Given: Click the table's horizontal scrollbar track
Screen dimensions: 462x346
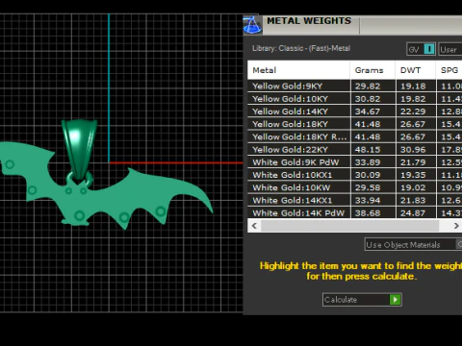Looking at the screenshot, I should coord(349,226).
